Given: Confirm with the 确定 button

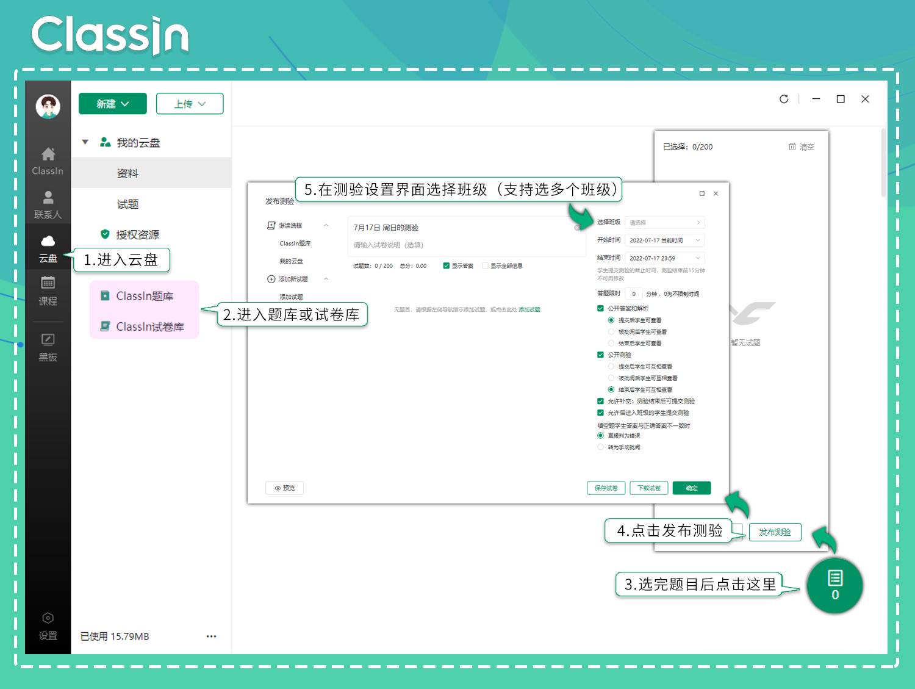Looking at the screenshot, I should tap(692, 488).
